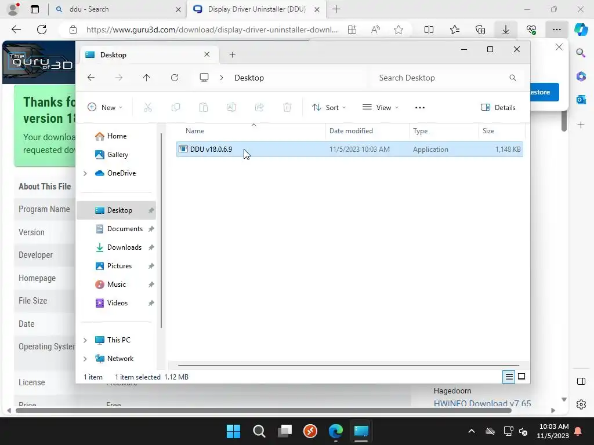Expand the OneDrive tree node
The width and height of the screenshot is (594, 445).
(x=85, y=173)
